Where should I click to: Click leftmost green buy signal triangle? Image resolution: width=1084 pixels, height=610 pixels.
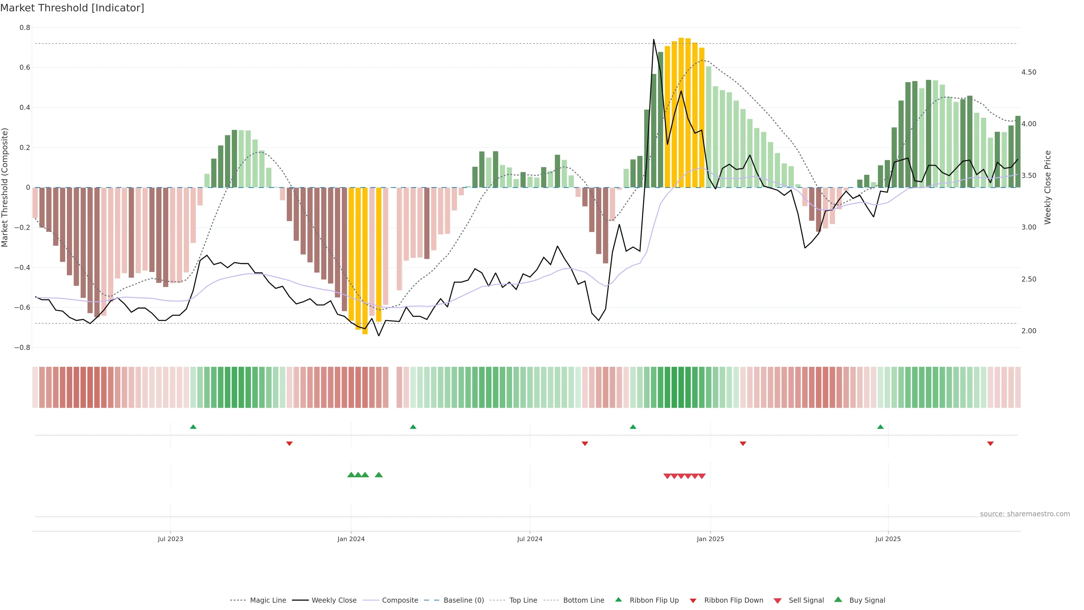point(351,475)
